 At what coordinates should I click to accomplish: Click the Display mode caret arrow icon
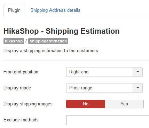point(138,88)
